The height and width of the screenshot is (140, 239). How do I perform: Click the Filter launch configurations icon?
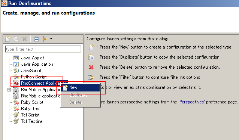[x=44, y=39]
